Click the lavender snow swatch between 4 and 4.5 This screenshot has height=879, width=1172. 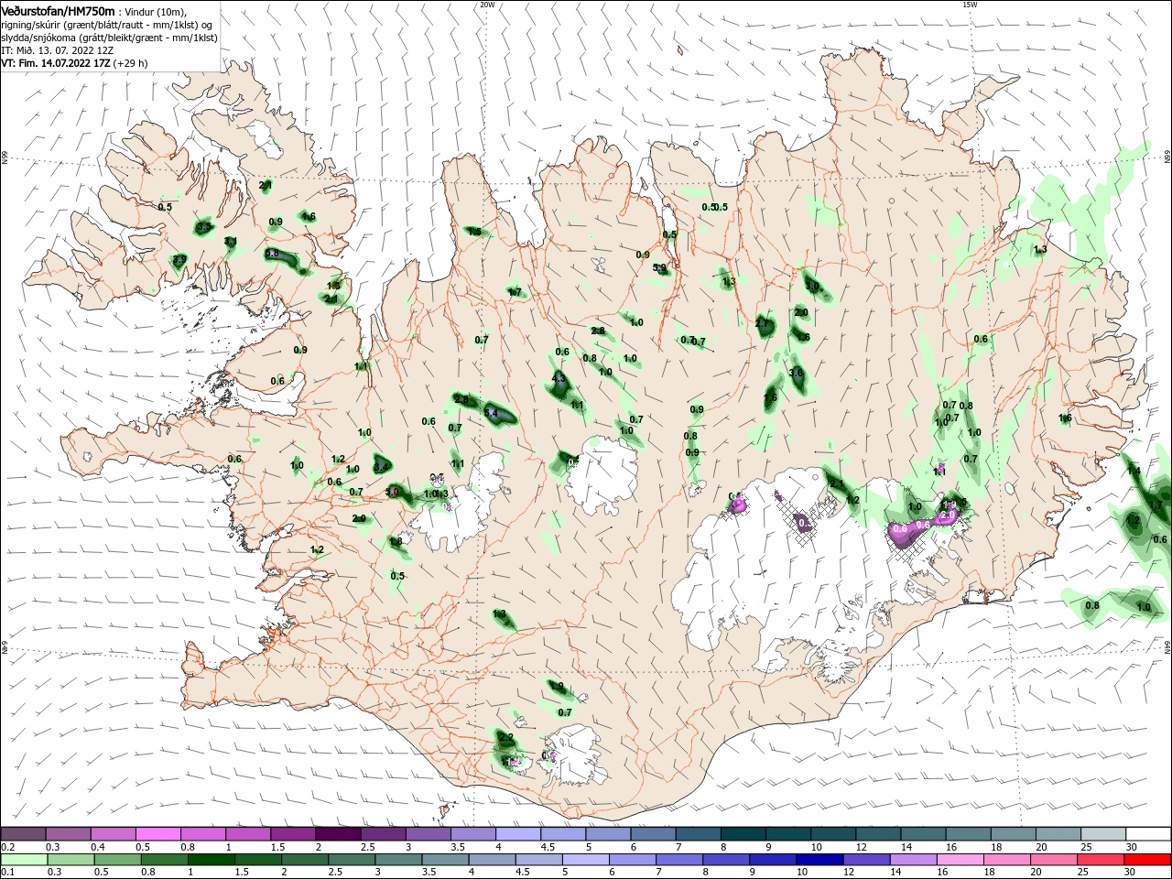coord(518,834)
